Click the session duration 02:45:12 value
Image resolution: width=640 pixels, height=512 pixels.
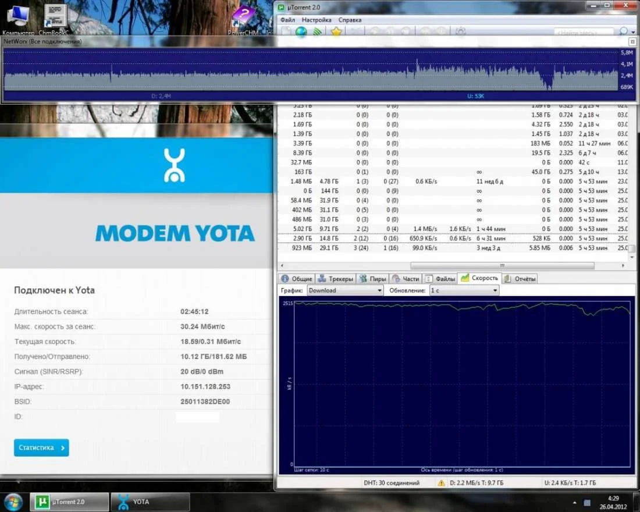pos(194,311)
